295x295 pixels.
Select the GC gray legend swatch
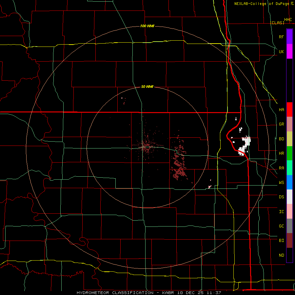(x=289, y=226)
